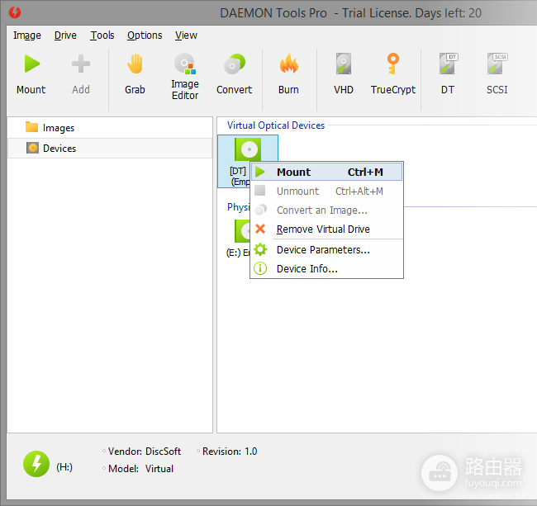The height and width of the screenshot is (506, 537).
Task: Click the Model: Virtual text
Action: (140, 468)
